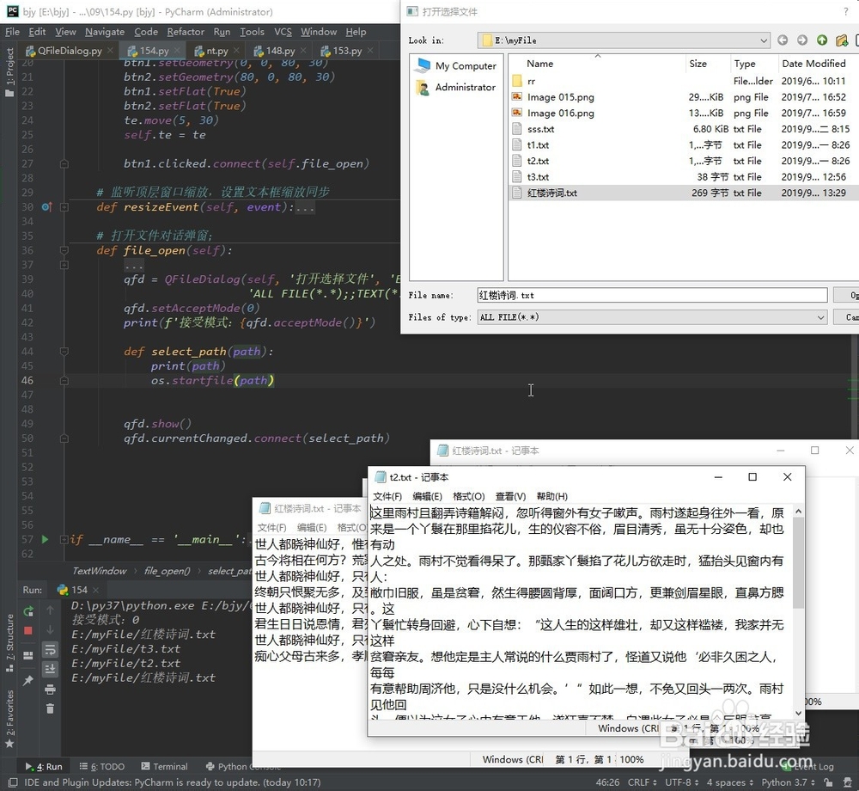Close the 154 Run tab
The image size is (859, 791).
tap(96, 590)
